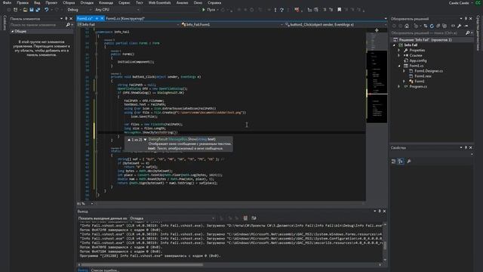Image resolution: width=483 pixels, height=272 pixels.
Task: Click the Save All toolbar icon
Action: [38, 10]
